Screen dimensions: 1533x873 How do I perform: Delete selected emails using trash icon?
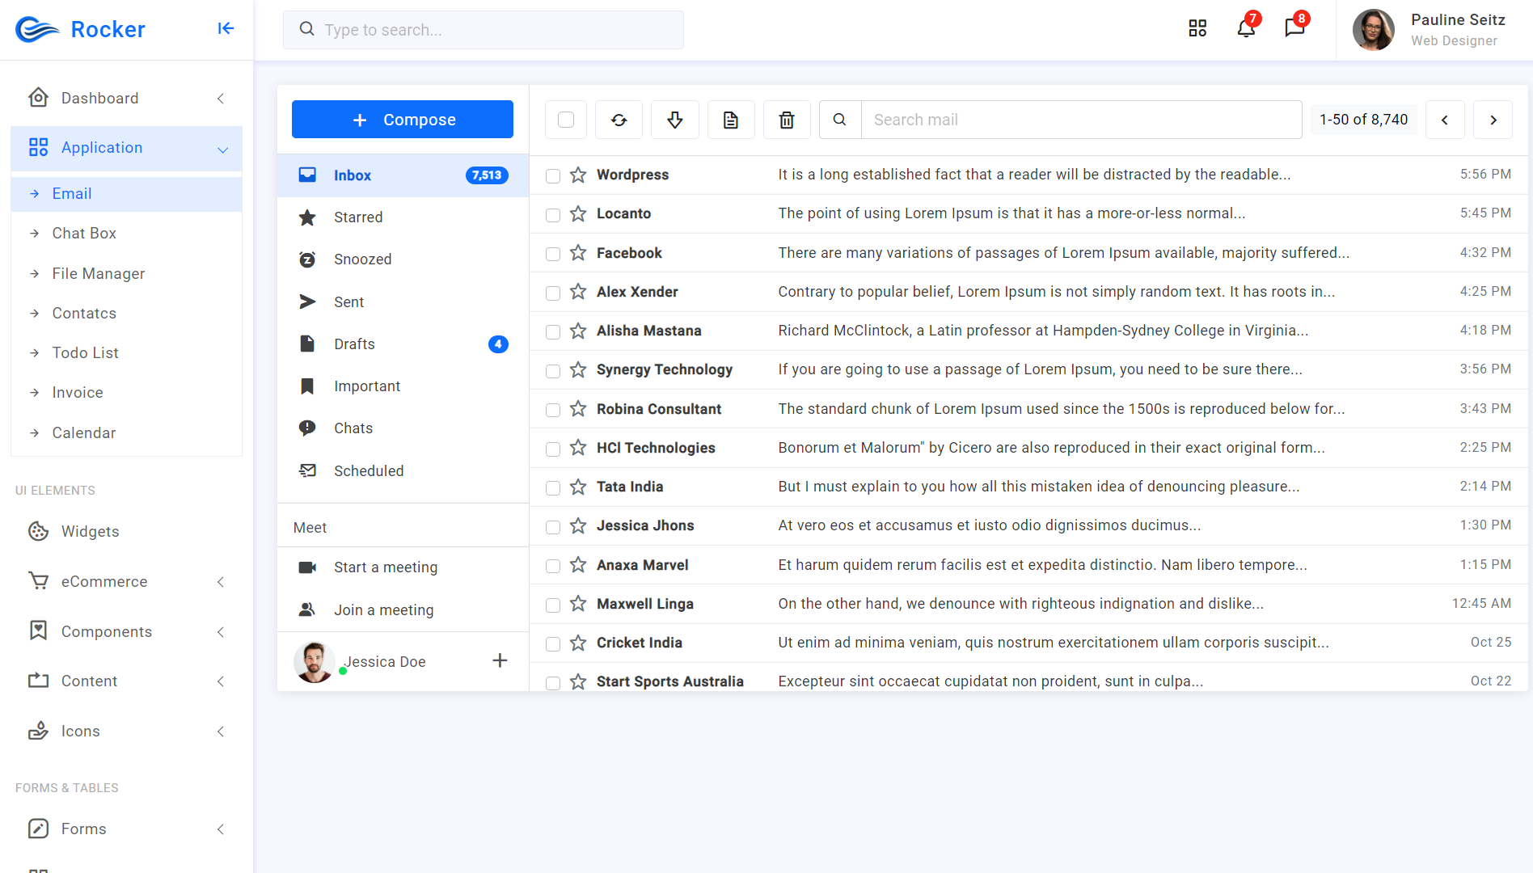pos(786,119)
